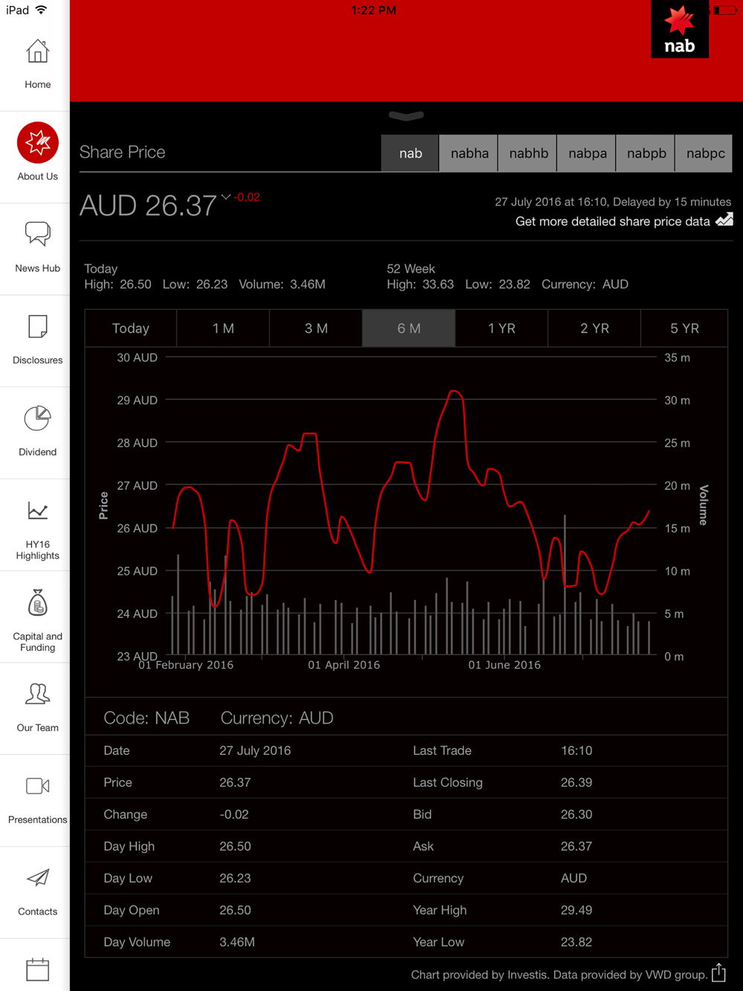Viewport: 743px width, 991px height.
Task: Open the Home sidebar icon
Action: pyautogui.click(x=37, y=51)
